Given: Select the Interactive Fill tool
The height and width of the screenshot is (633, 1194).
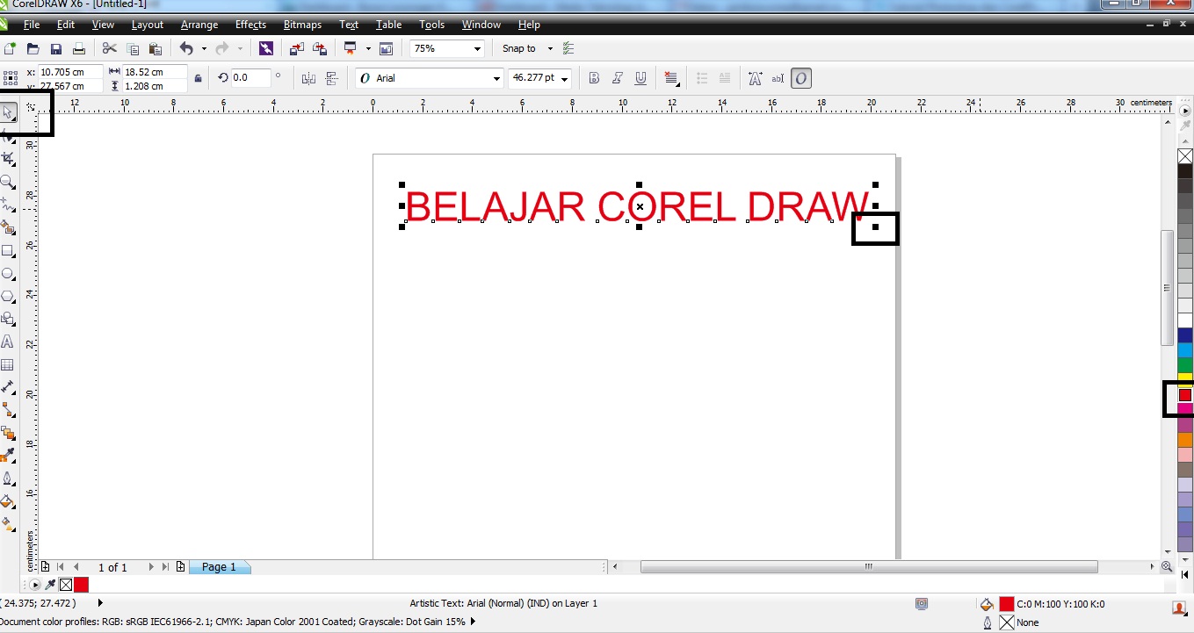Looking at the screenshot, I should click(8, 524).
